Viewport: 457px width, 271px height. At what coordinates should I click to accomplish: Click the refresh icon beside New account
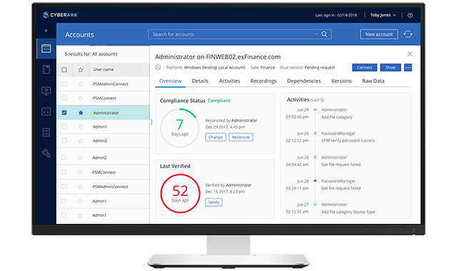(408, 34)
